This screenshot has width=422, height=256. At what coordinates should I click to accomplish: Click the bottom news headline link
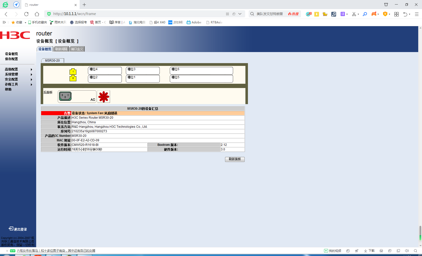[56, 251]
